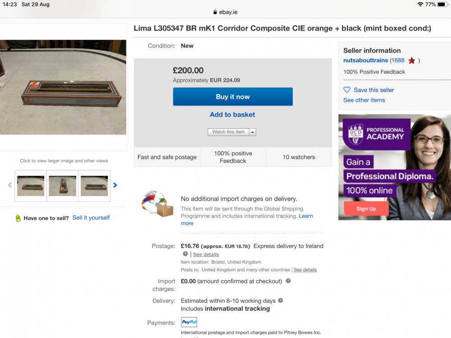Open postage See details link
The image size is (451, 338).
(206, 255)
